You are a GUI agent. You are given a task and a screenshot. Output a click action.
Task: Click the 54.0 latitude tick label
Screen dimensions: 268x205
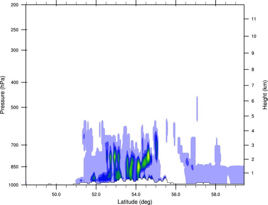(x=136, y=194)
